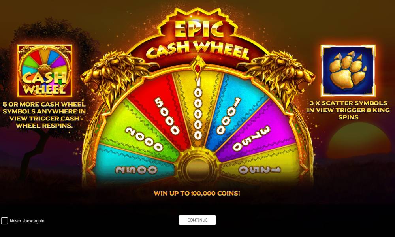Click the scatter symbols King Spins text
Image resolution: width=395 pixels, height=237 pixels.
coord(348,110)
